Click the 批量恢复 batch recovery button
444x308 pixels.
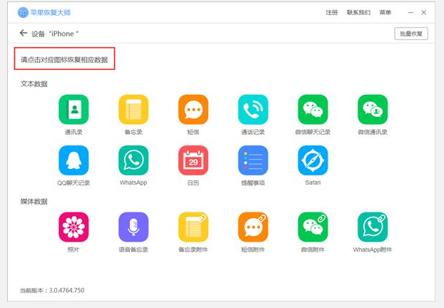tap(411, 34)
